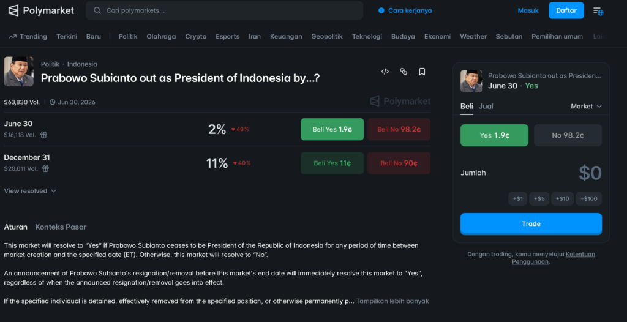Click Beli Yes 1.9¢ for June 30
This screenshot has width=627, height=322.
tap(332, 129)
